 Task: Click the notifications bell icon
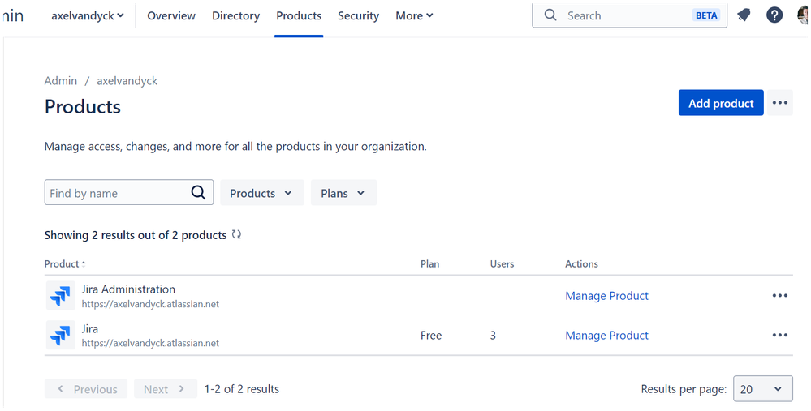pyautogui.click(x=744, y=15)
